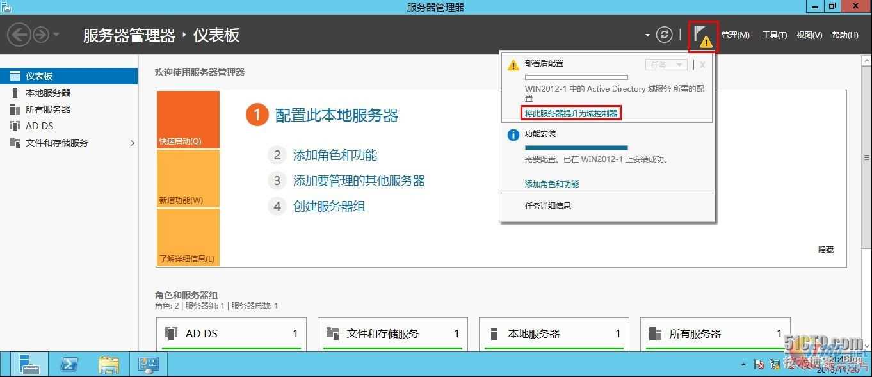The width and height of the screenshot is (872, 377).
Task: Open Server Manager from the taskbar
Action: (x=29, y=364)
